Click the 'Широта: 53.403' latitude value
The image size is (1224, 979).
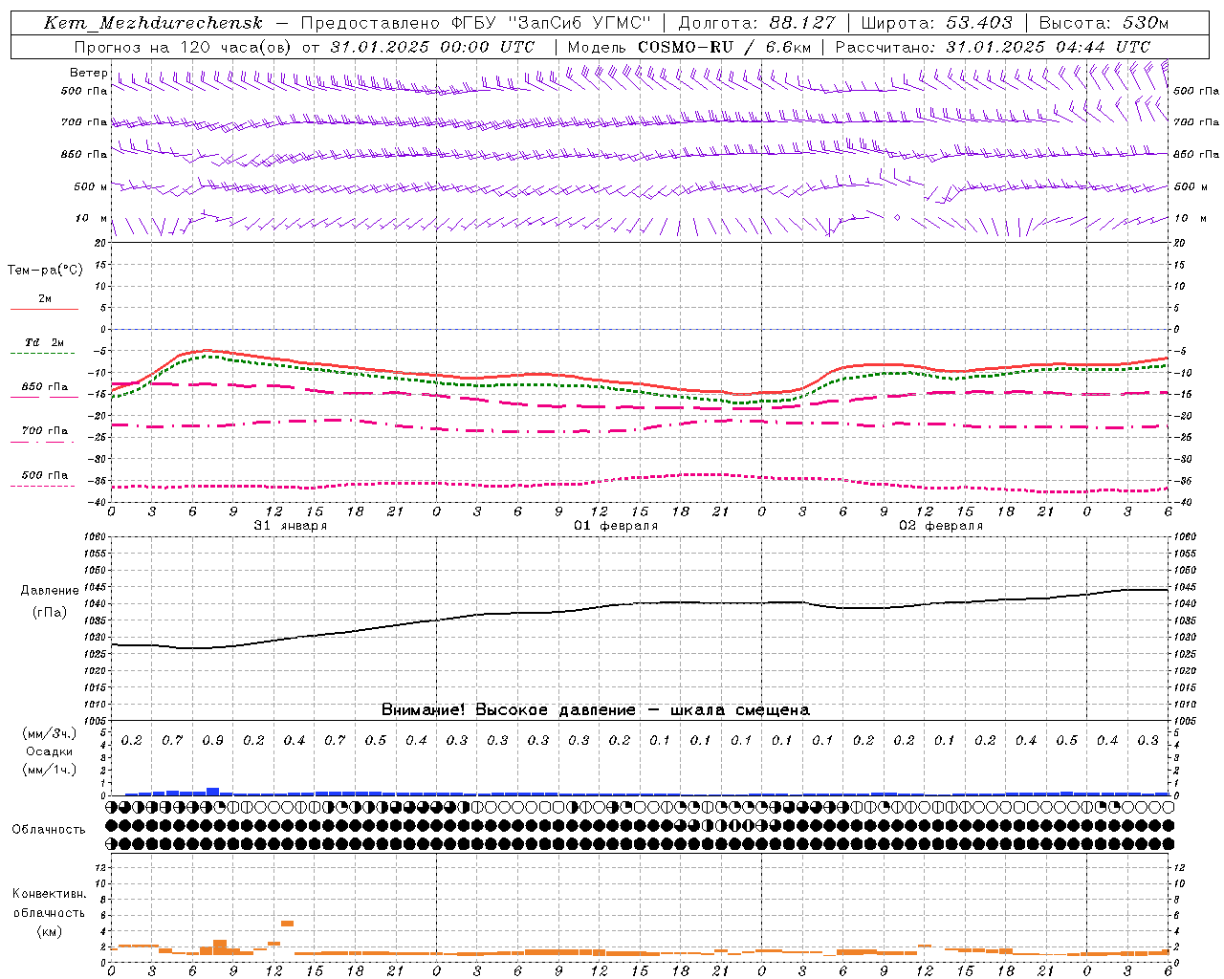click(x=936, y=23)
